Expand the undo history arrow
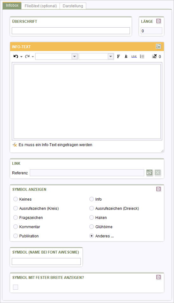Screen dimensions: 174x303 point(21,57)
